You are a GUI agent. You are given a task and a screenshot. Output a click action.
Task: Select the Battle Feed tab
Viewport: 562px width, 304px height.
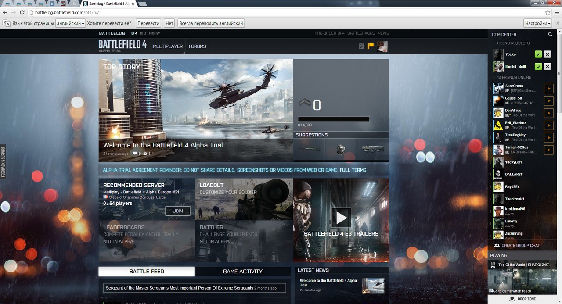coord(146,272)
